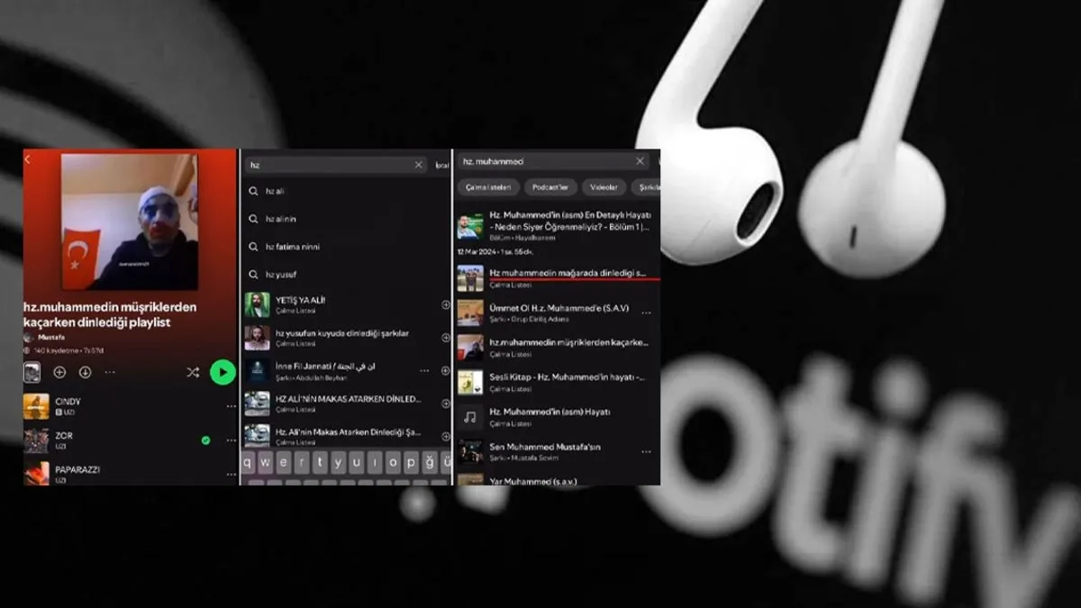This screenshot has height=608, width=1081.
Task: Open 'Hz. Muhammed'in (asm) Hayatı' playlist
Action: click(x=558, y=416)
